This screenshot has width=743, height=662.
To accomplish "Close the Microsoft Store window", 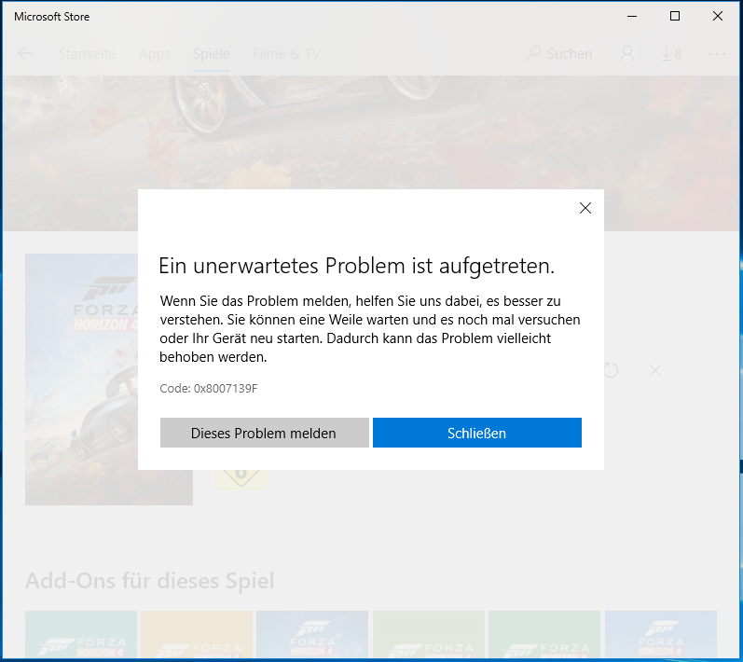I will click(718, 16).
